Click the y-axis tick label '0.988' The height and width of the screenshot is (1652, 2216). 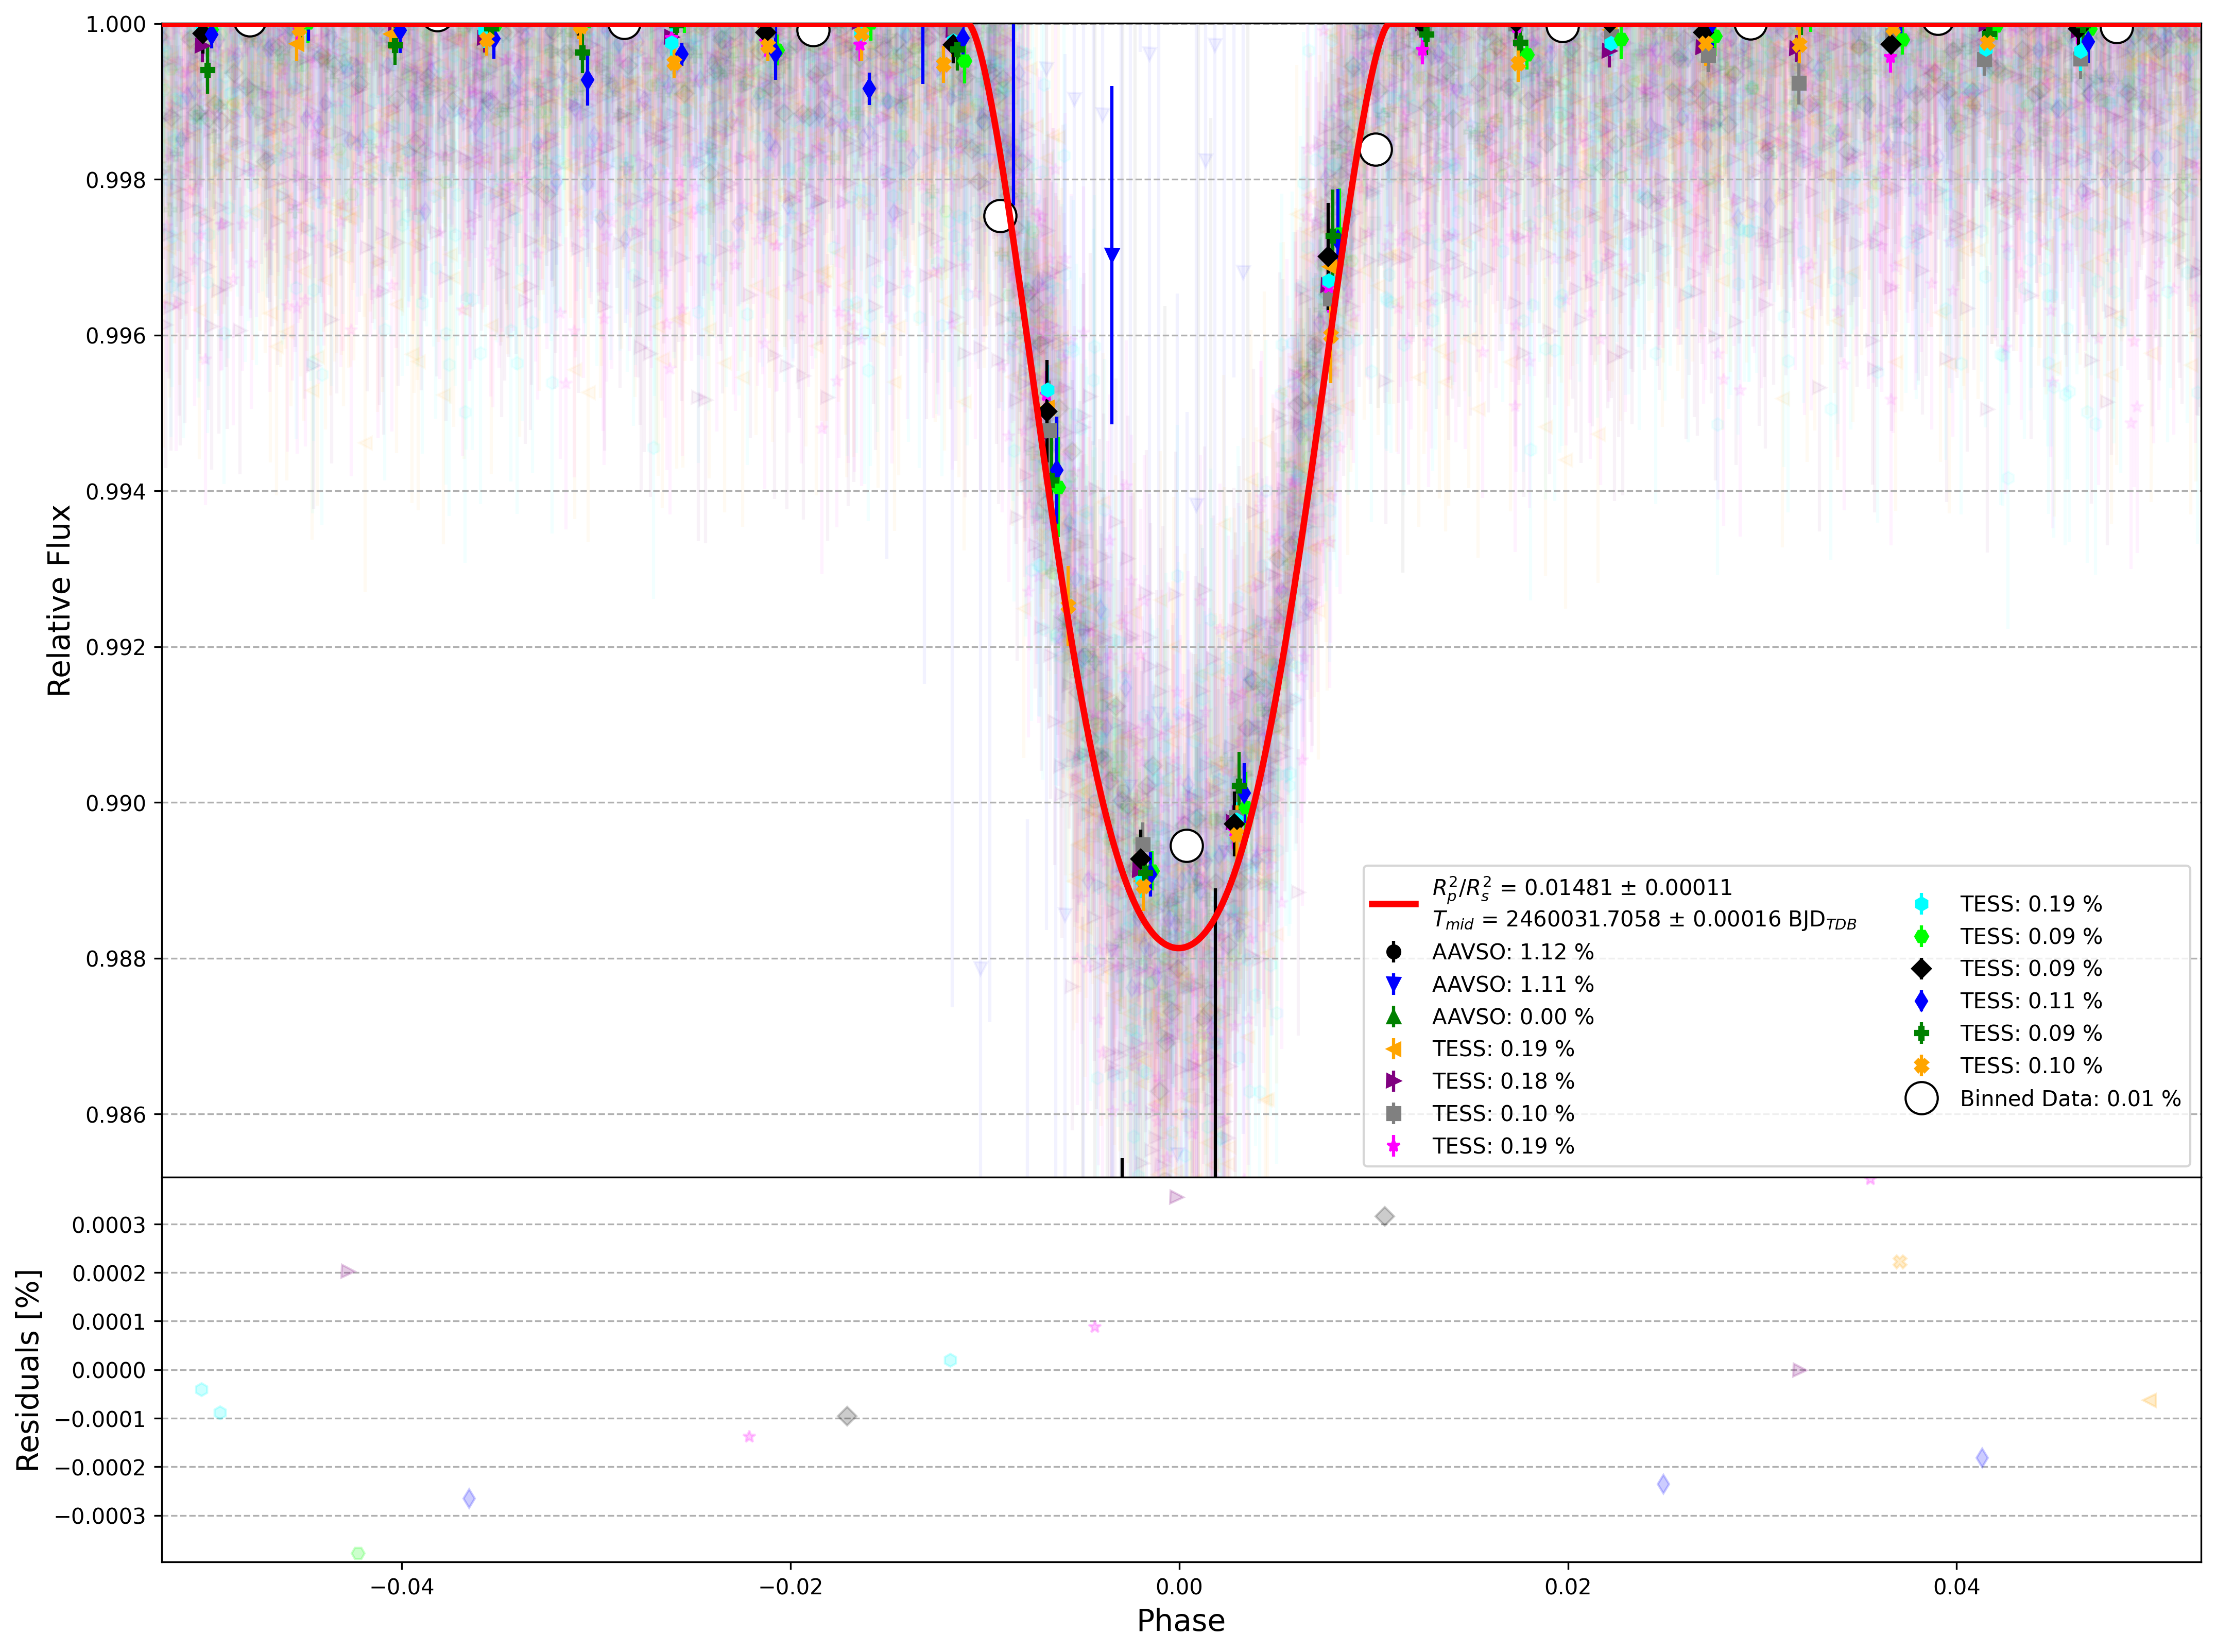tap(116, 959)
